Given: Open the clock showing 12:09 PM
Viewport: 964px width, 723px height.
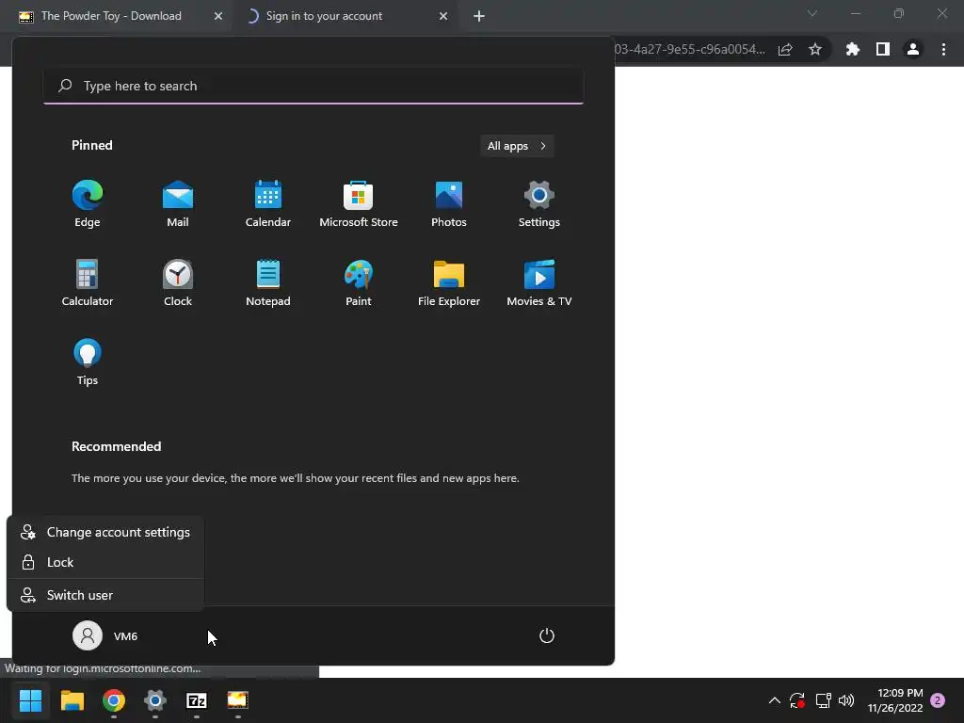Looking at the screenshot, I should [895, 700].
